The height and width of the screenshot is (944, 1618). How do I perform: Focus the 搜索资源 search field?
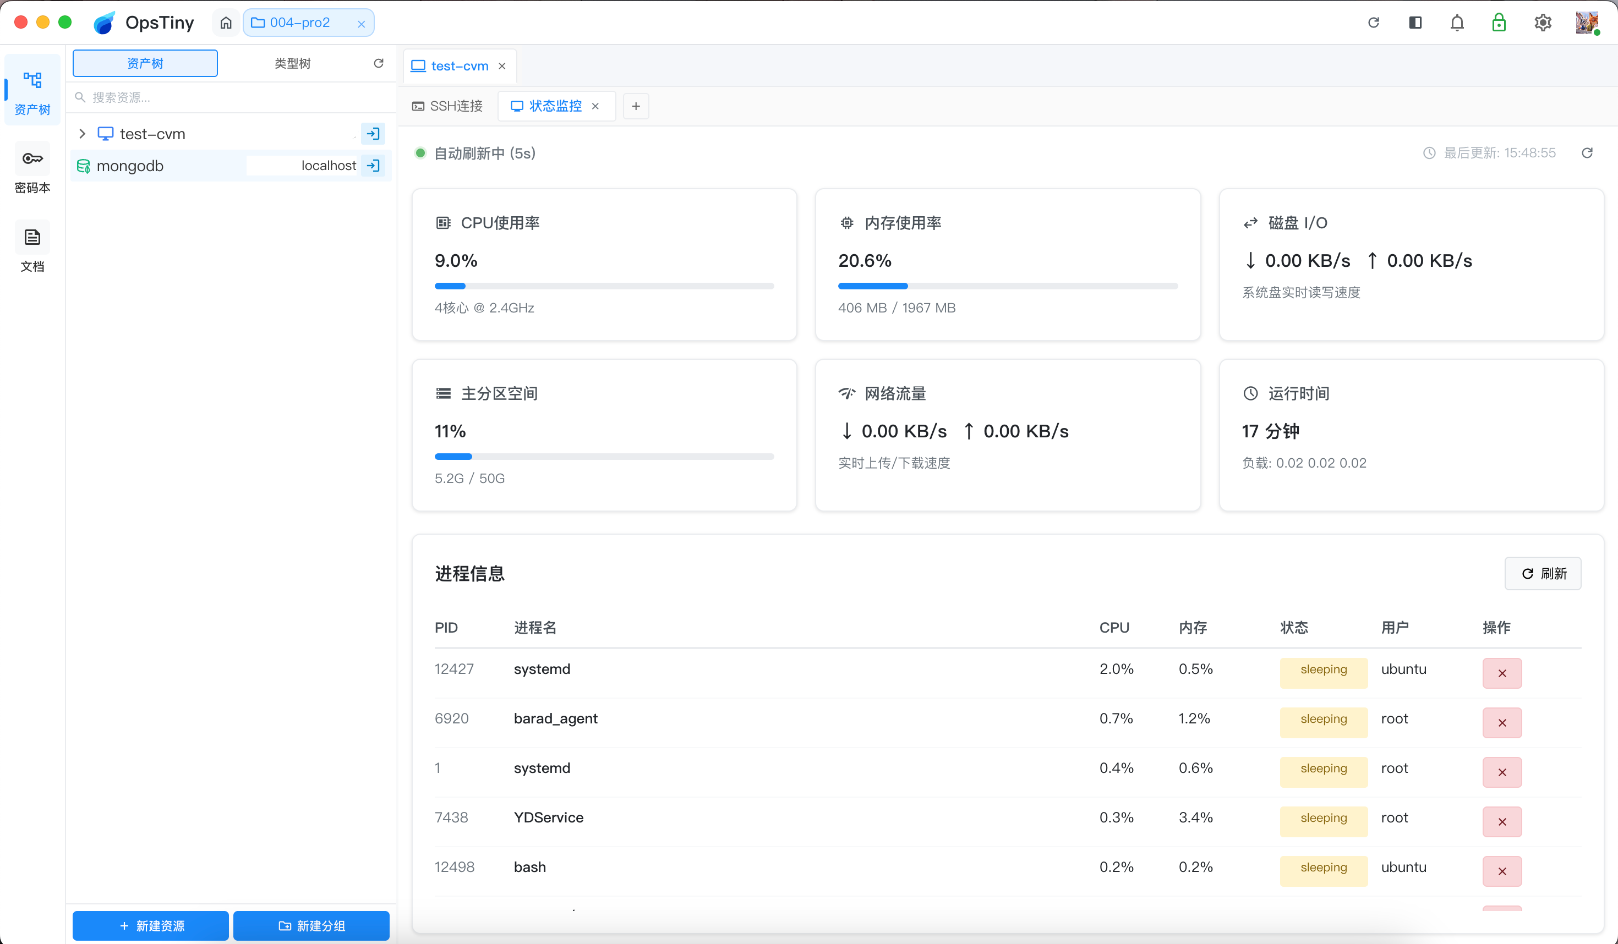pos(231,97)
